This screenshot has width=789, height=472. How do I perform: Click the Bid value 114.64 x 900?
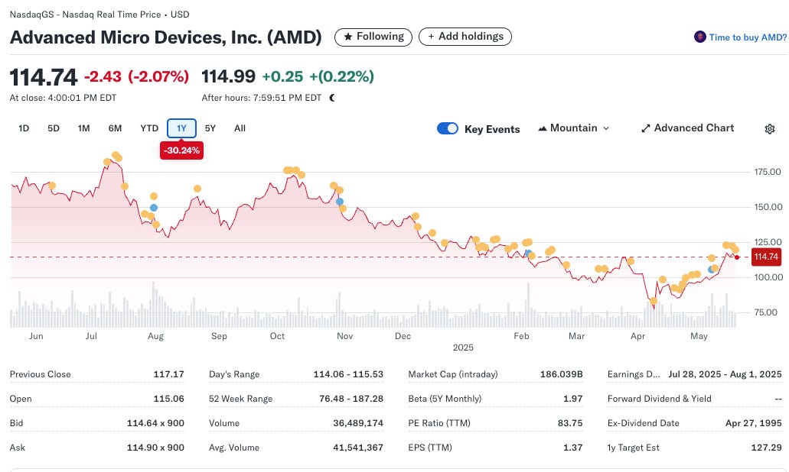coord(155,423)
